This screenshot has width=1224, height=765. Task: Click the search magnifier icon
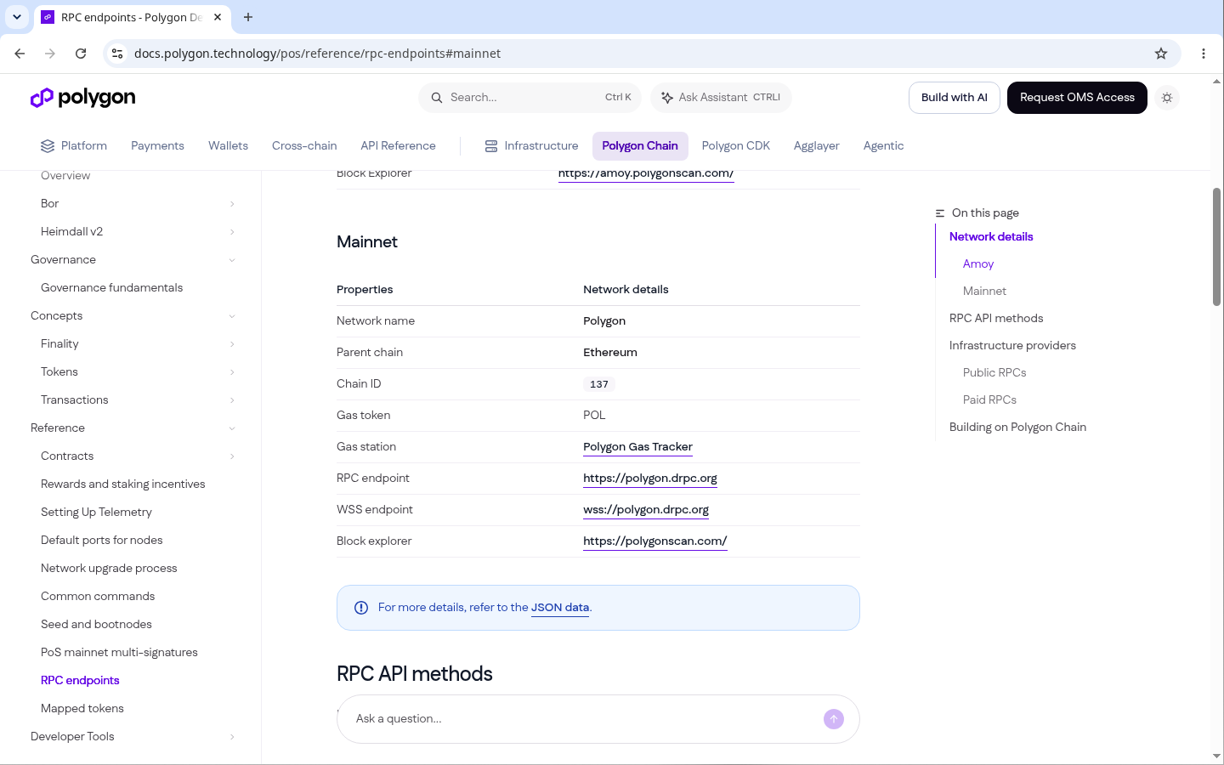[x=437, y=98]
